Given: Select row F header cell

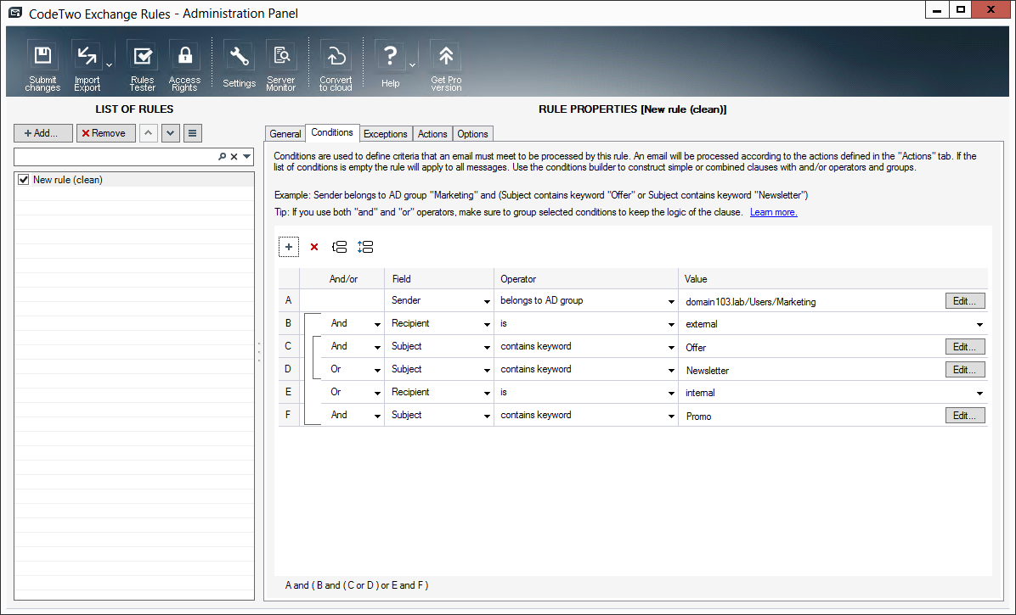Looking at the screenshot, I should pos(288,415).
